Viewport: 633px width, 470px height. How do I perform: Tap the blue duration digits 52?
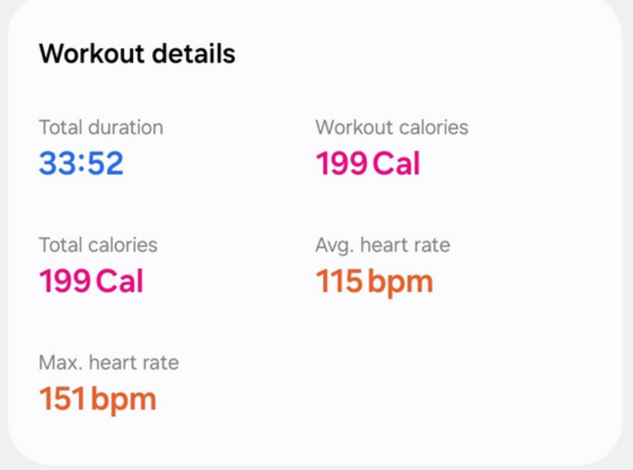click(105, 163)
